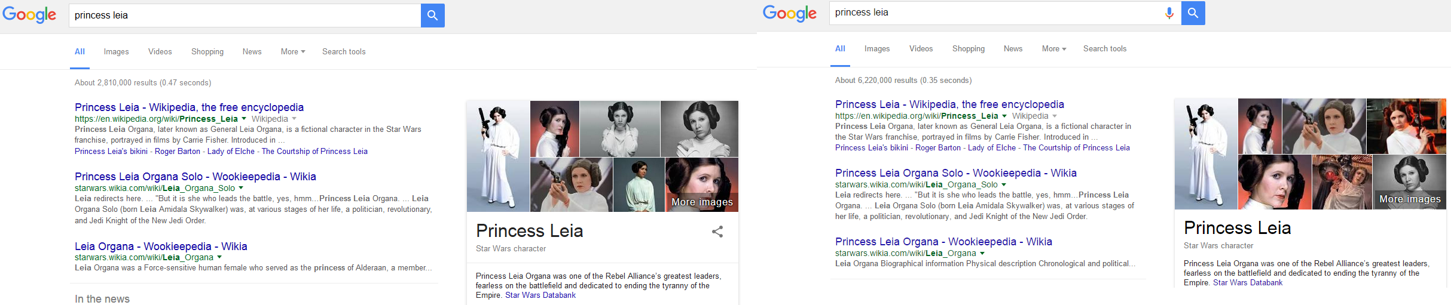1451x305 pixels.
Task: Expand the More menu on the right page
Action: (x=1053, y=49)
